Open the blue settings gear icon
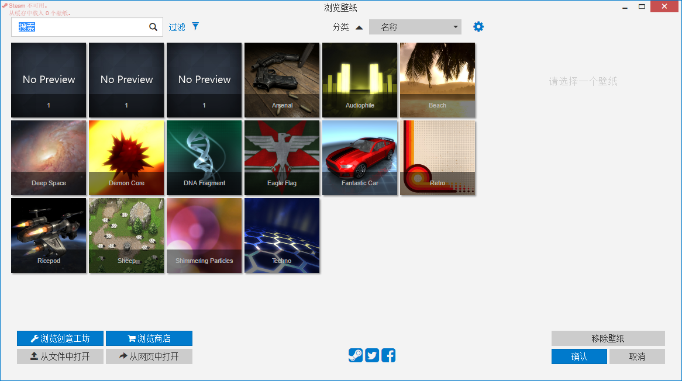The width and height of the screenshot is (682, 381). (x=478, y=26)
